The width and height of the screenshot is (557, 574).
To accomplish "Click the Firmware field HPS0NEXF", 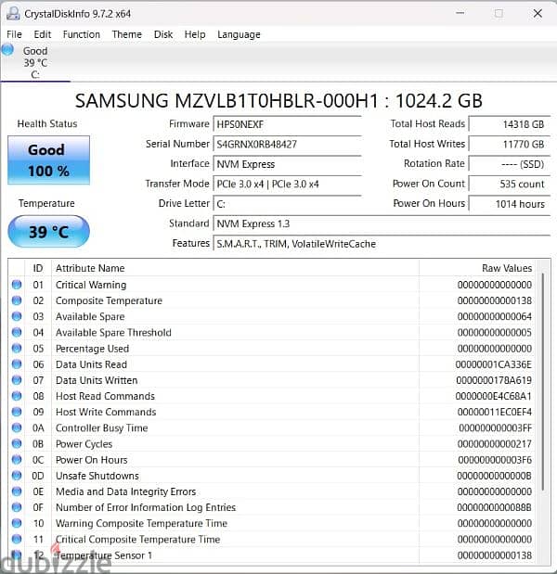I will 287,124.
